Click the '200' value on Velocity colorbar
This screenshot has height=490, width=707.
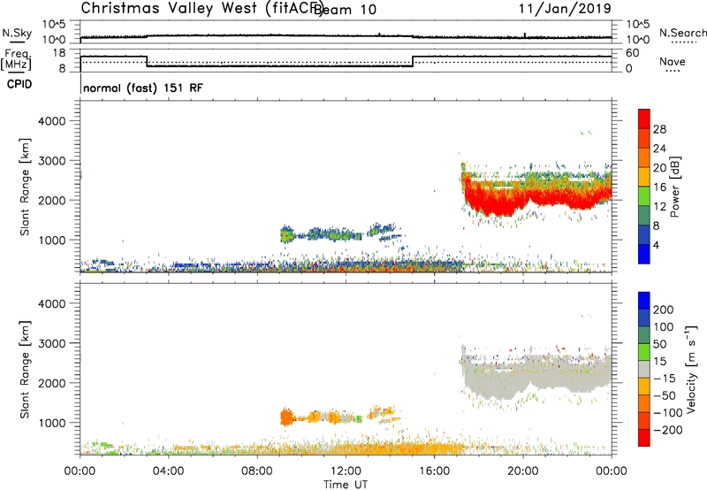click(x=664, y=310)
